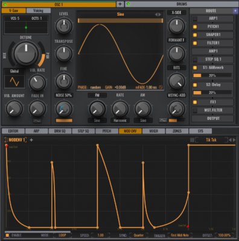Viewport: 239px width, 241px height.
Task: Open the FM Sine waveform selector
Action: pos(97,120)
